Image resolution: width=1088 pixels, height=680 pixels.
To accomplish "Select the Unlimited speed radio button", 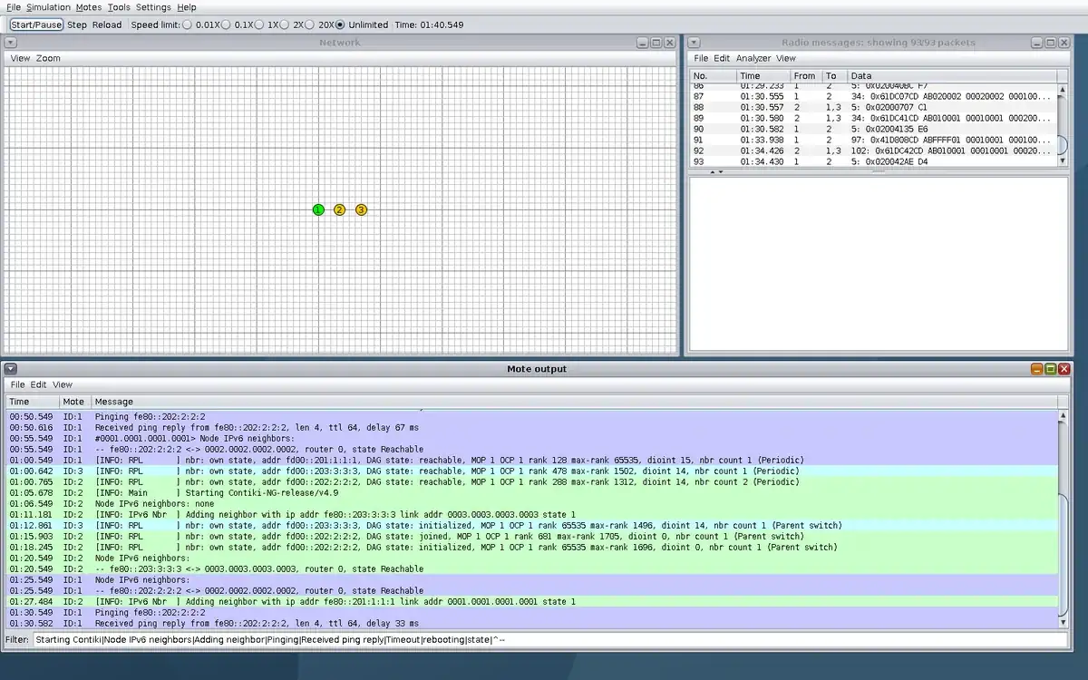I will (x=341, y=24).
